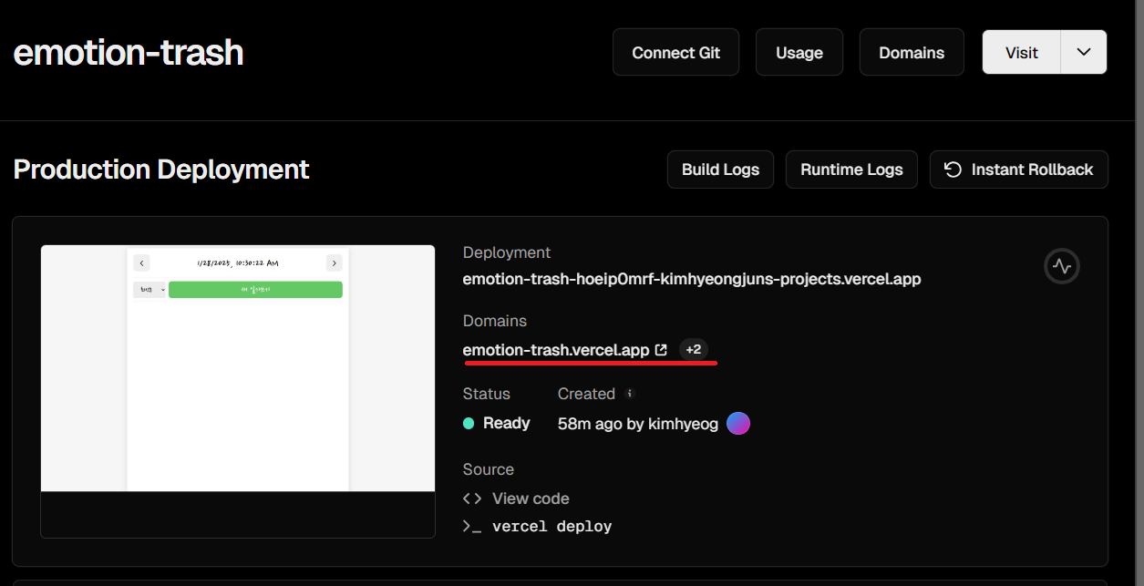The height and width of the screenshot is (586, 1144).
Task: Click the green Ready status dot
Action: coord(469,423)
